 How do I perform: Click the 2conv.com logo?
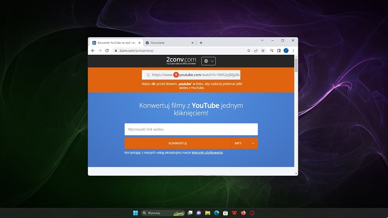click(181, 61)
